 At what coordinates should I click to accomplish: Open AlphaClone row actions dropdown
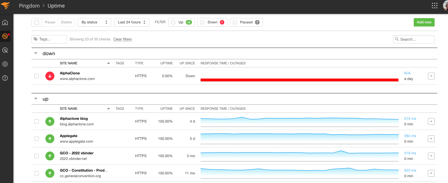[431, 76]
